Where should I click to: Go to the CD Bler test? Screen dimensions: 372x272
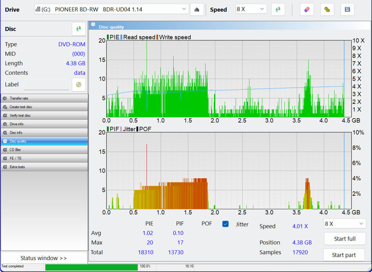pyautogui.click(x=45, y=150)
